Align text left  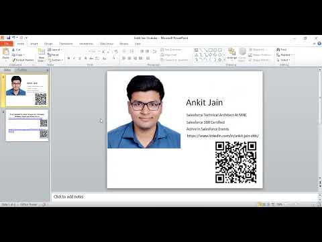coord(124,58)
